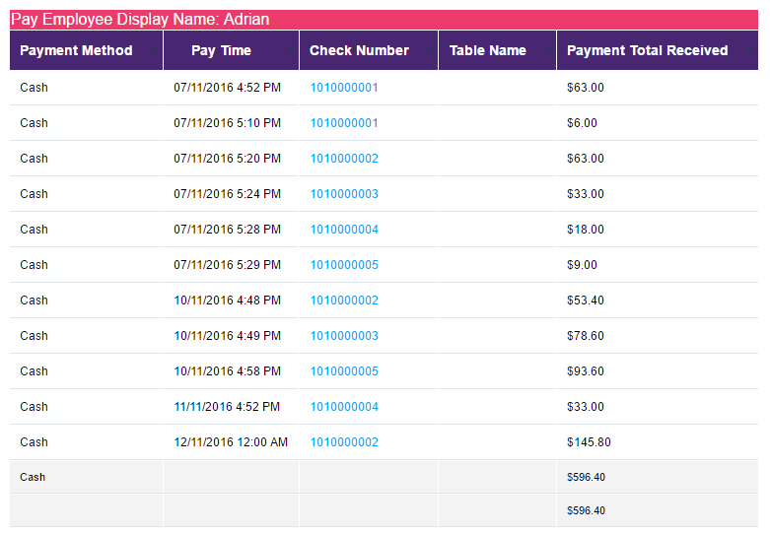Click the Check Number header label
Image resolution: width=770 pixels, height=535 pixels.
point(359,50)
